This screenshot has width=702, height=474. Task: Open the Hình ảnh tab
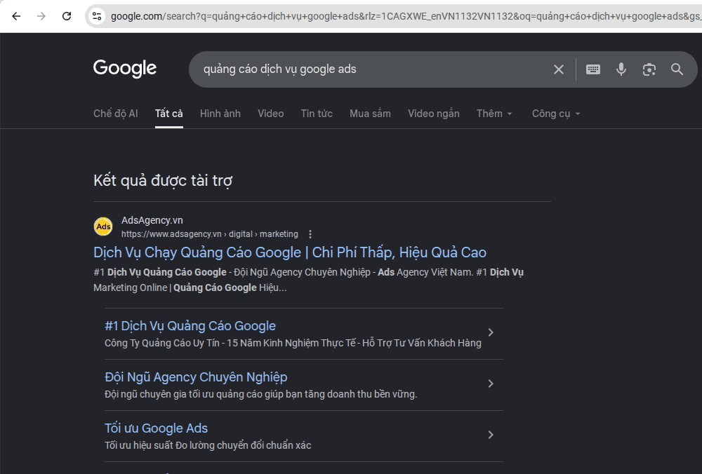click(220, 114)
